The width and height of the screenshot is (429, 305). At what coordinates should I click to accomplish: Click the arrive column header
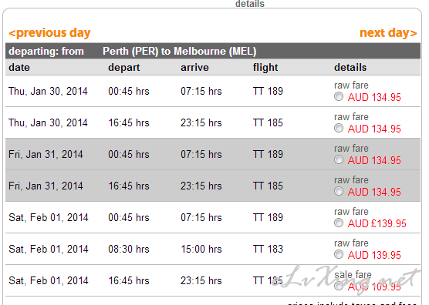194,68
